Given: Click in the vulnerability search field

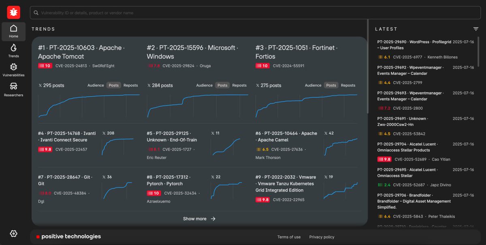Looking at the screenshot, I should pyautogui.click(x=254, y=13).
